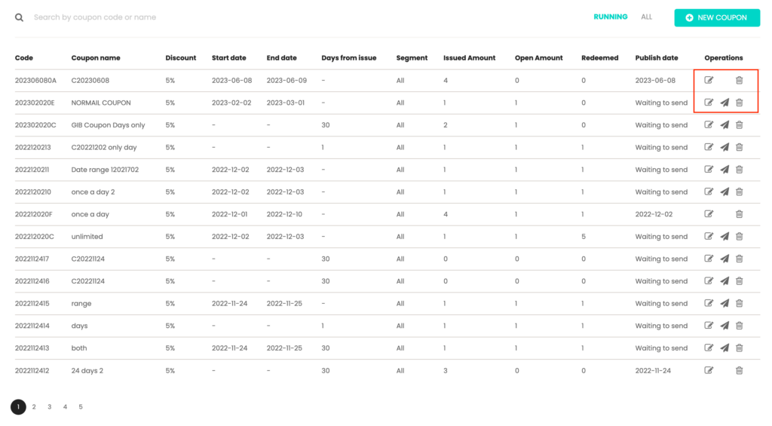Go to page 2 of coupons
Viewport: 772px width, 426px height.
(34, 407)
